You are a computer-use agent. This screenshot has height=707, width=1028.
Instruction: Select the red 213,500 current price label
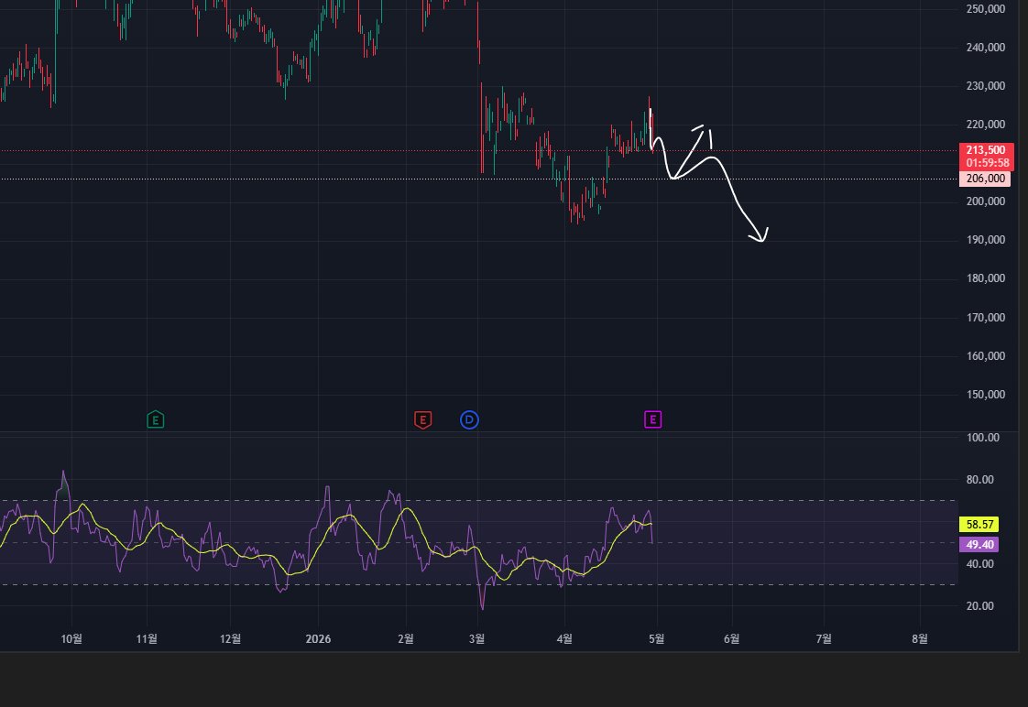(986, 151)
